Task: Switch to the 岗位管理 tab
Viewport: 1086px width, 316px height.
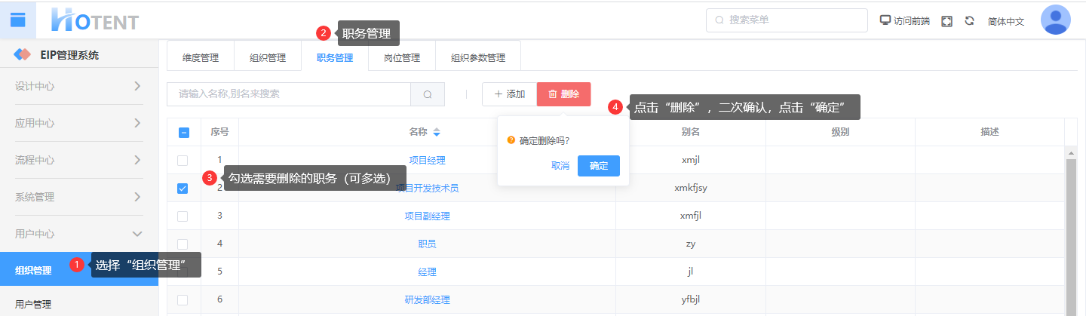Action: point(401,58)
